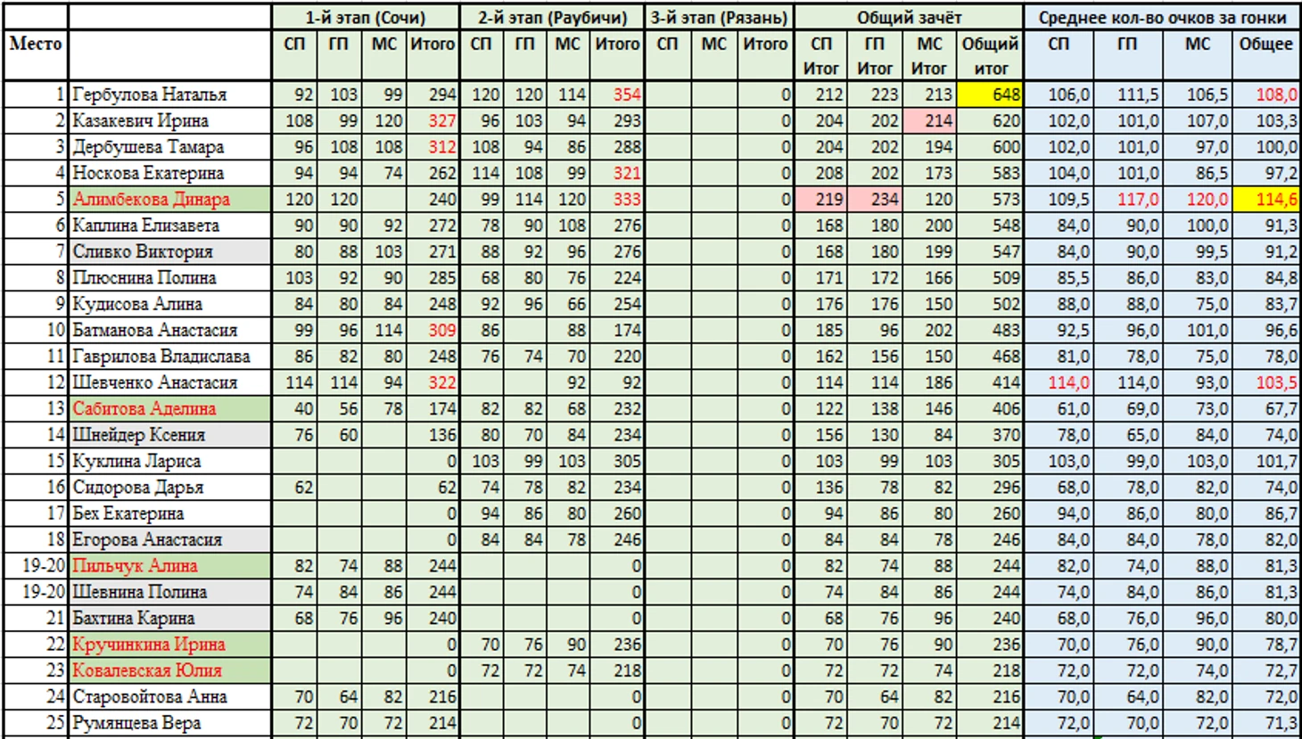Click the red 321 total for Носкова Екатерина
The image size is (1302, 739).
pos(617,173)
